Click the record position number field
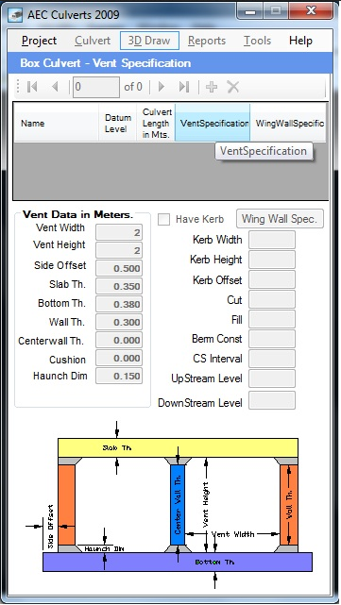The image size is (341, 605). [96, 87]
